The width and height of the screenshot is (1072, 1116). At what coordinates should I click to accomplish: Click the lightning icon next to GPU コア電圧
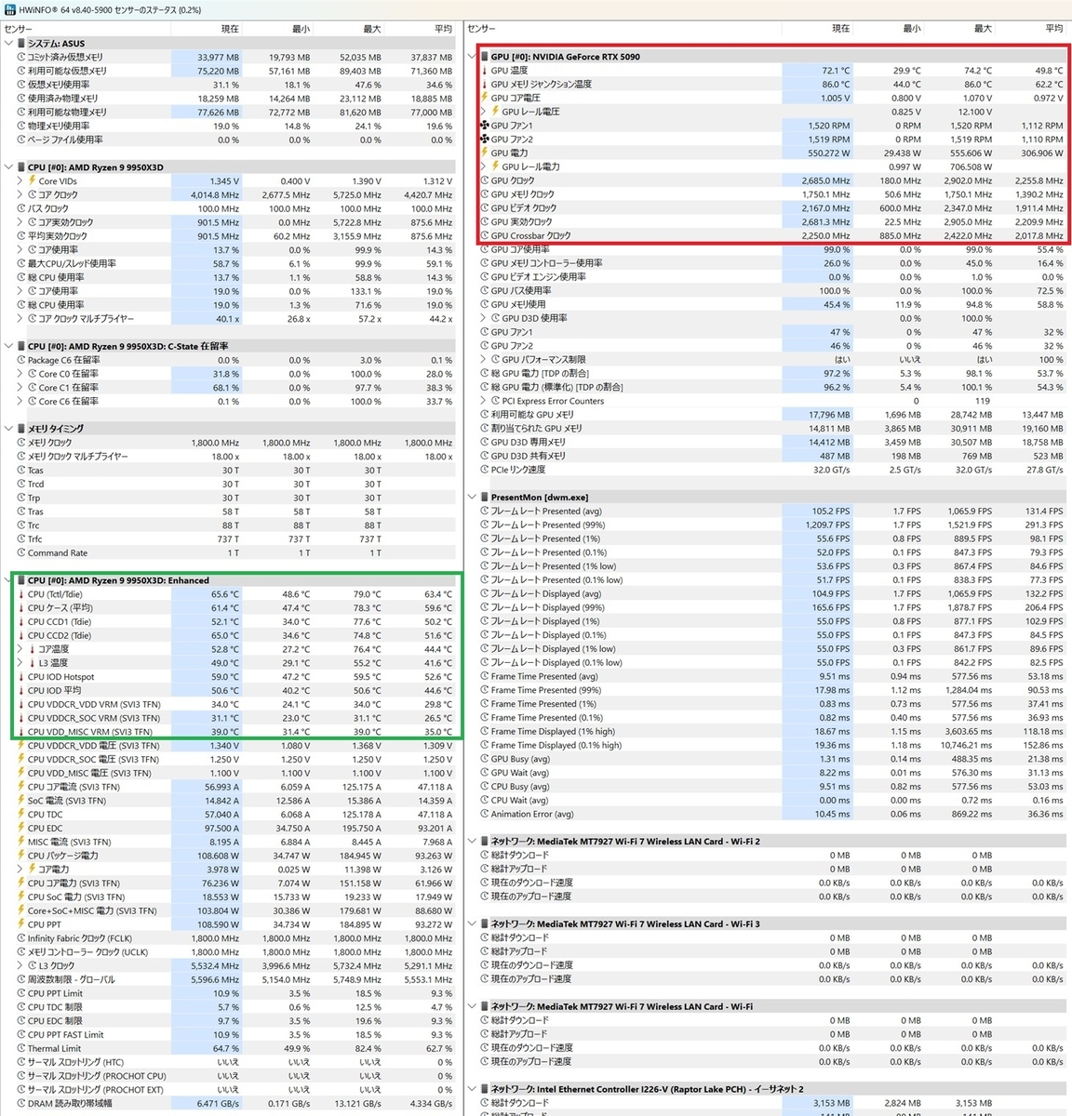485,98
